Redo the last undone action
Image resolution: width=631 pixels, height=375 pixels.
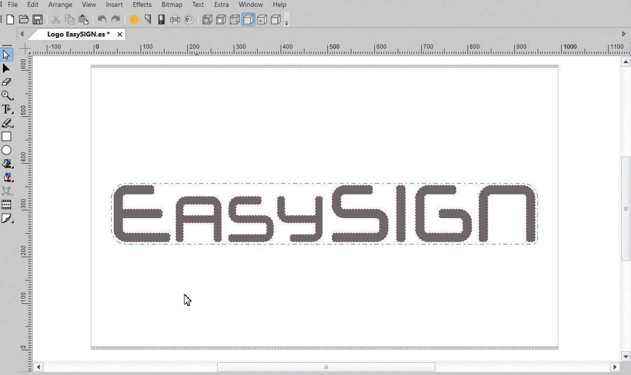pos(116,19)
